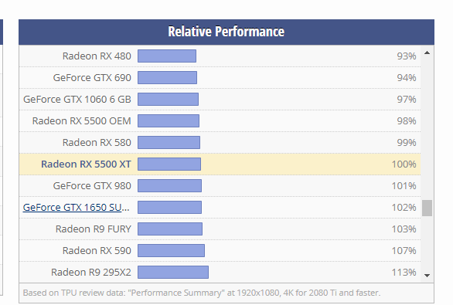Click the Radeon RX 480 label
This screenshot has height=305, width=453.
[97, 56]
